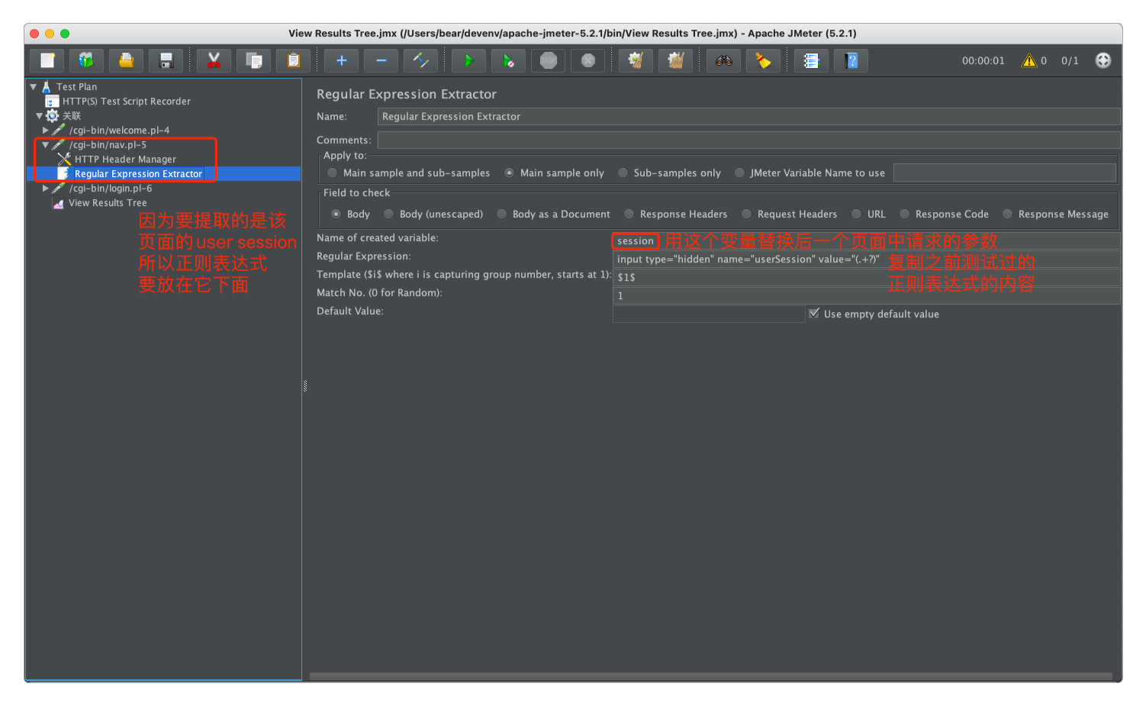Expand the /cgi-bin/welcome.pl-4 node
The image size is (1146, 706).
click(x=45, y=131)
